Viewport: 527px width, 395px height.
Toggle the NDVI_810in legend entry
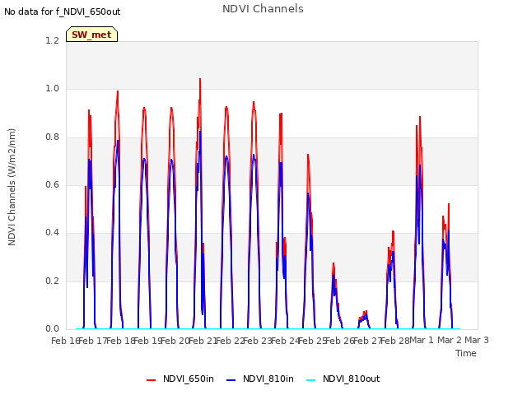click(260, 379)
